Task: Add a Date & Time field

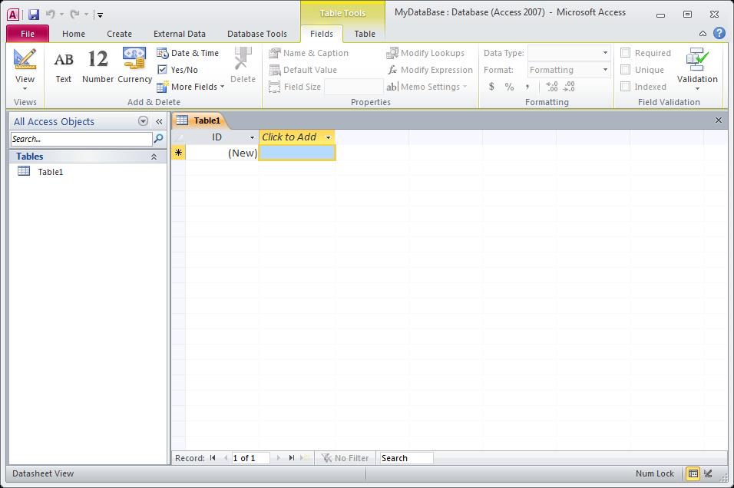Action: pyautogui.click(x=187, y=53)
